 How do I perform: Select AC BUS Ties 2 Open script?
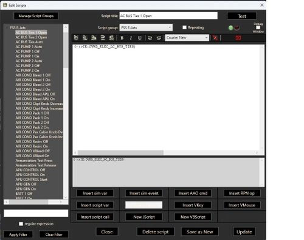[31, 37]
